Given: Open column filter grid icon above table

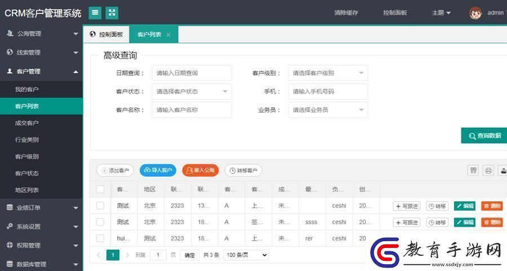Looking at the screenshot, I should (473, 170).
